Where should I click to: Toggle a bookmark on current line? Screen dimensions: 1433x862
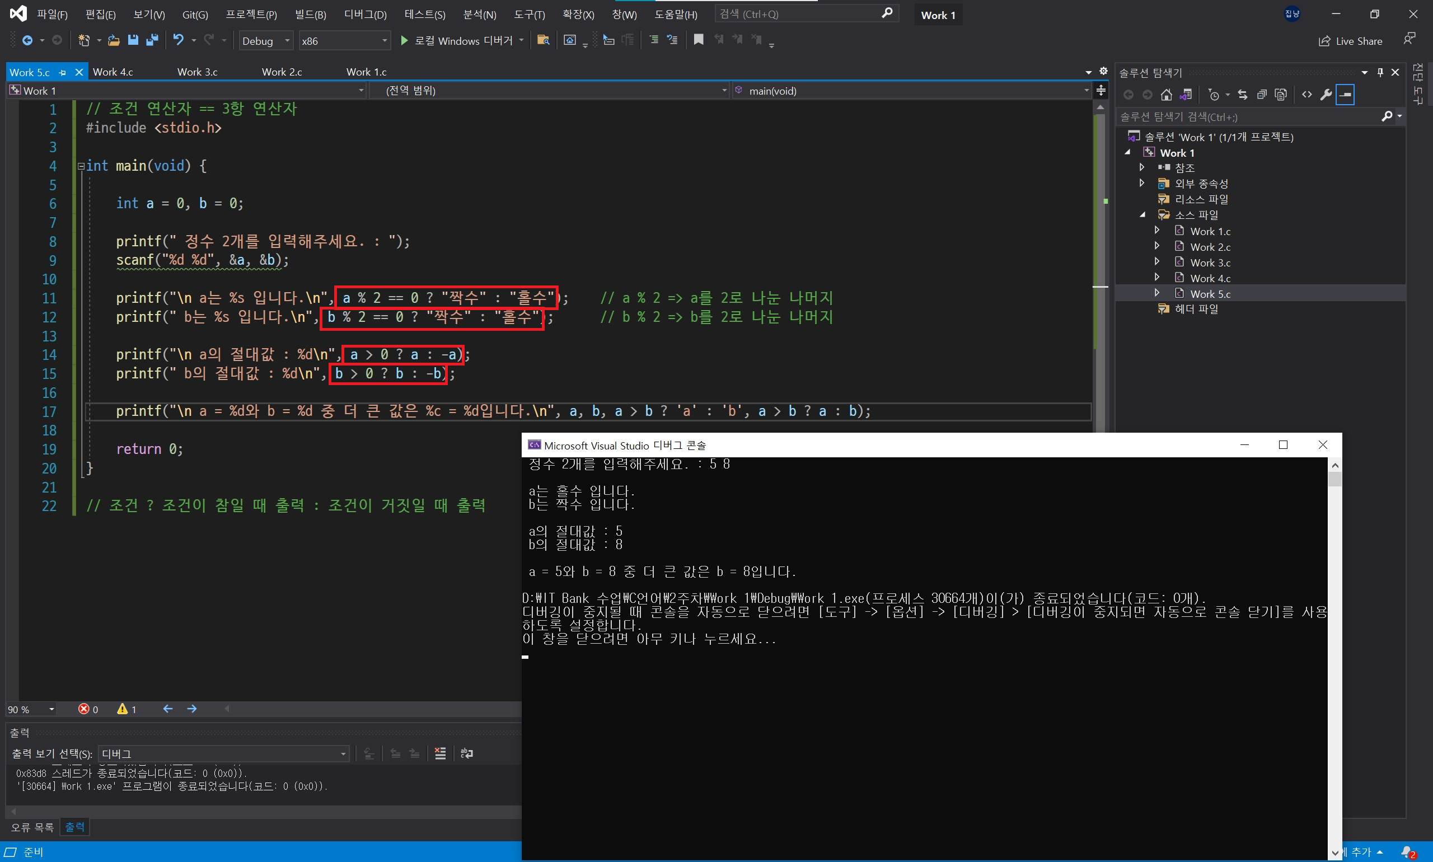[x=699, y=40]
